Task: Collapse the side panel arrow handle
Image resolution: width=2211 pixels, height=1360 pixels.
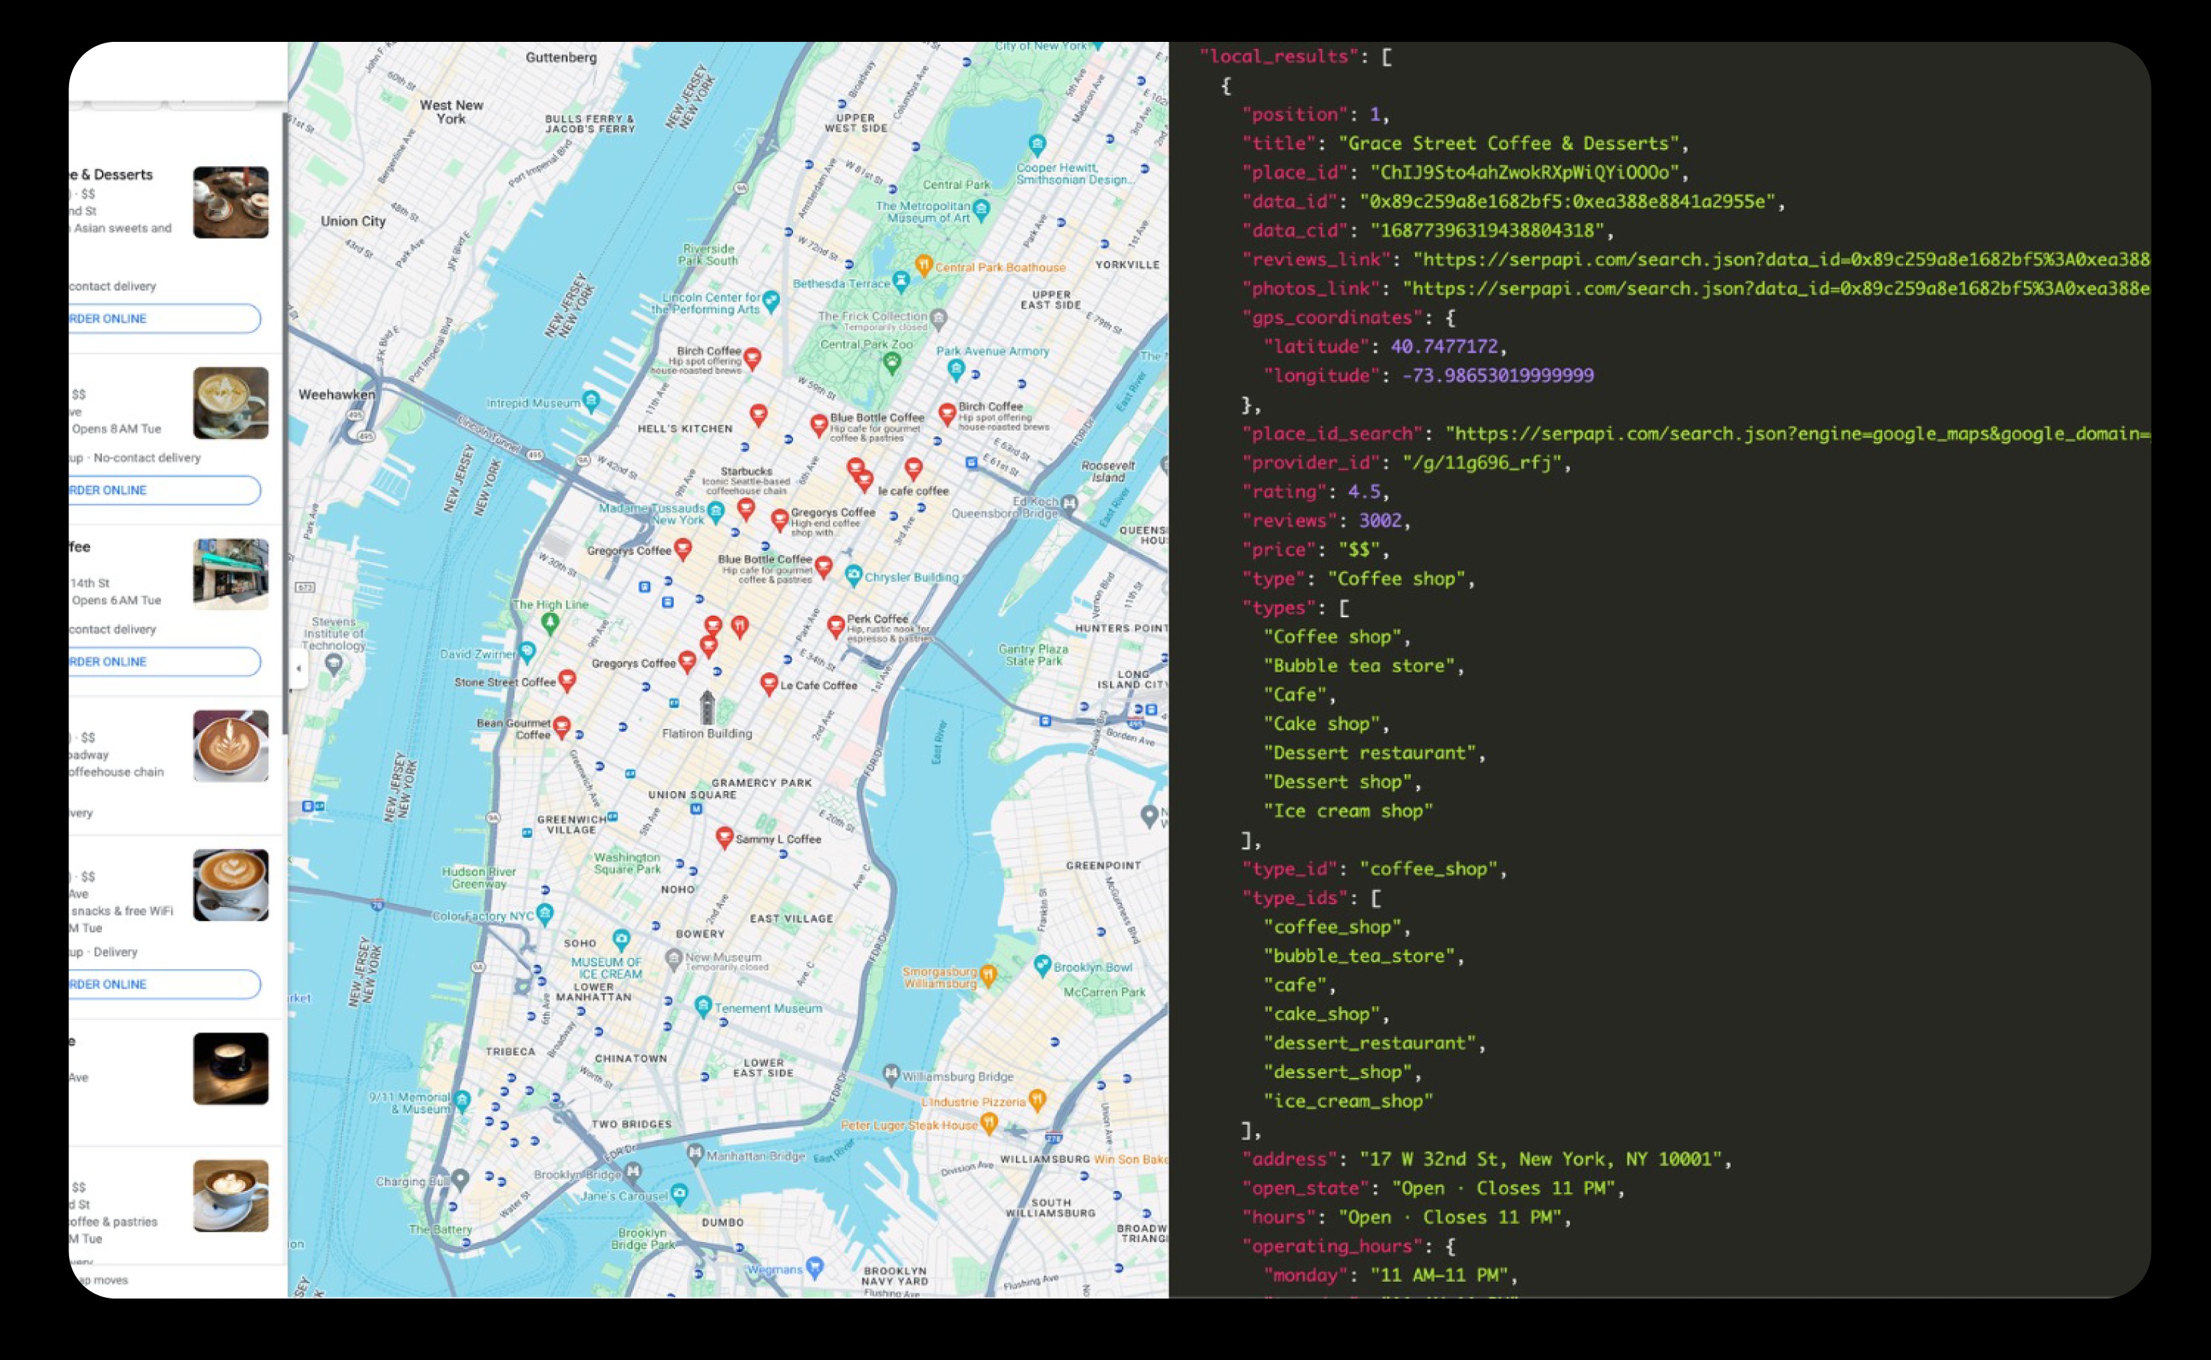Action: pyautogui.click(x=299, y=668)
